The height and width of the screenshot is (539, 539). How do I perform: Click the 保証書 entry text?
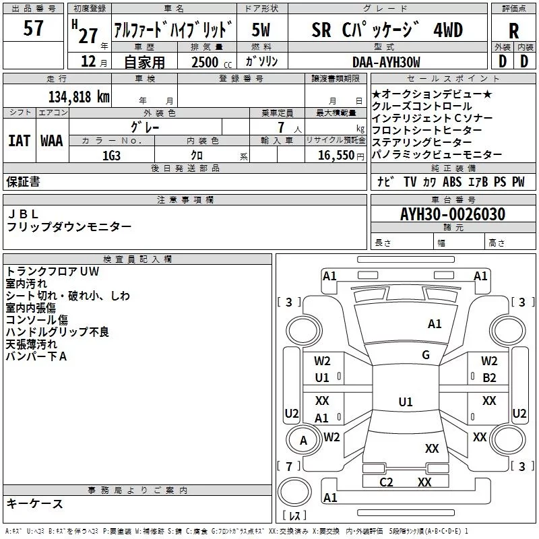point(23,181)
